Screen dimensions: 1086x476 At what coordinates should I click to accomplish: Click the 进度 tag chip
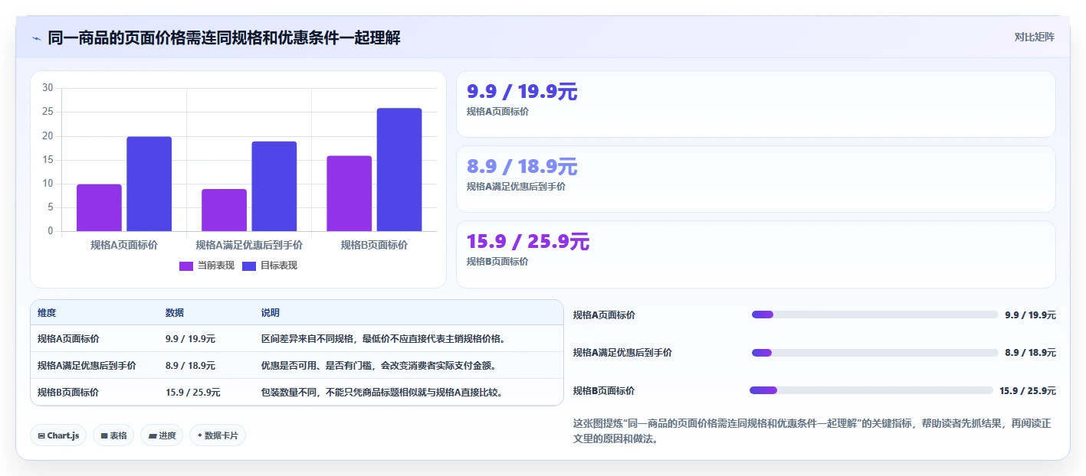click(162, 435)
